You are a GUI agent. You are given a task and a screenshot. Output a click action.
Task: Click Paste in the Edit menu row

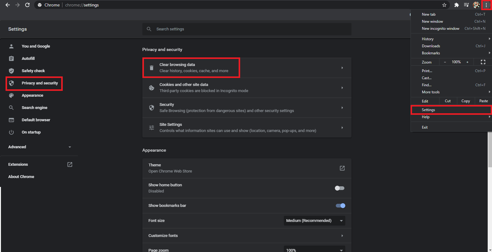tap(483, 101)
